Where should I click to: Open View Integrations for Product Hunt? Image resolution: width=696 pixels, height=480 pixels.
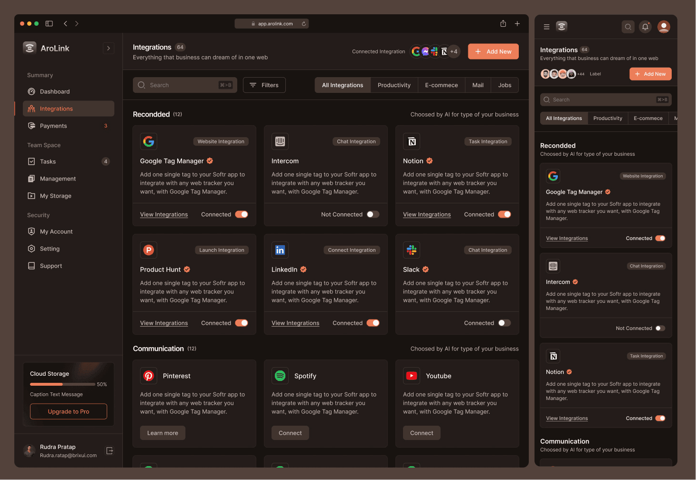click(164, 323)
